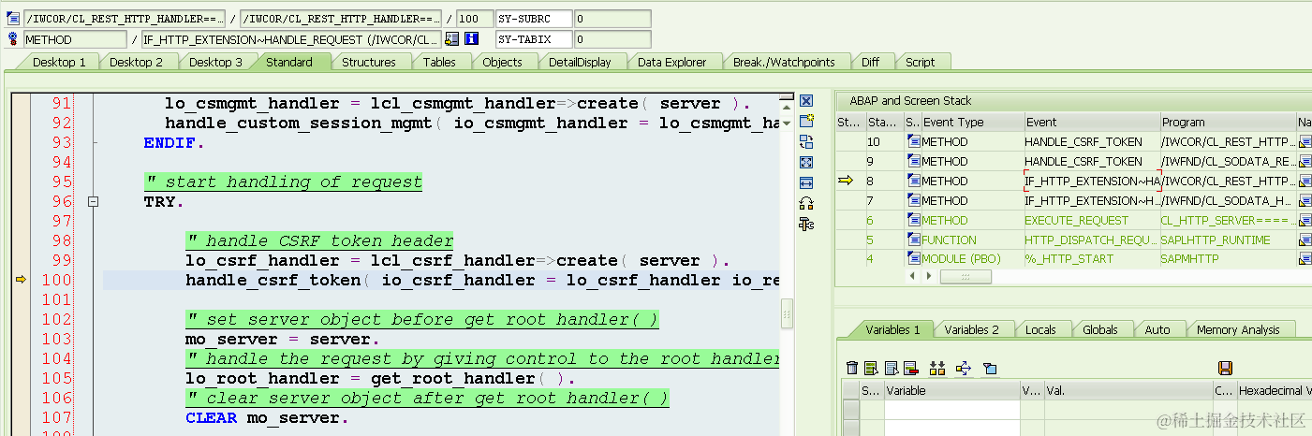Open the Structures tab
This screenshot has width=1312, height=436.
(x=368, y=62)
